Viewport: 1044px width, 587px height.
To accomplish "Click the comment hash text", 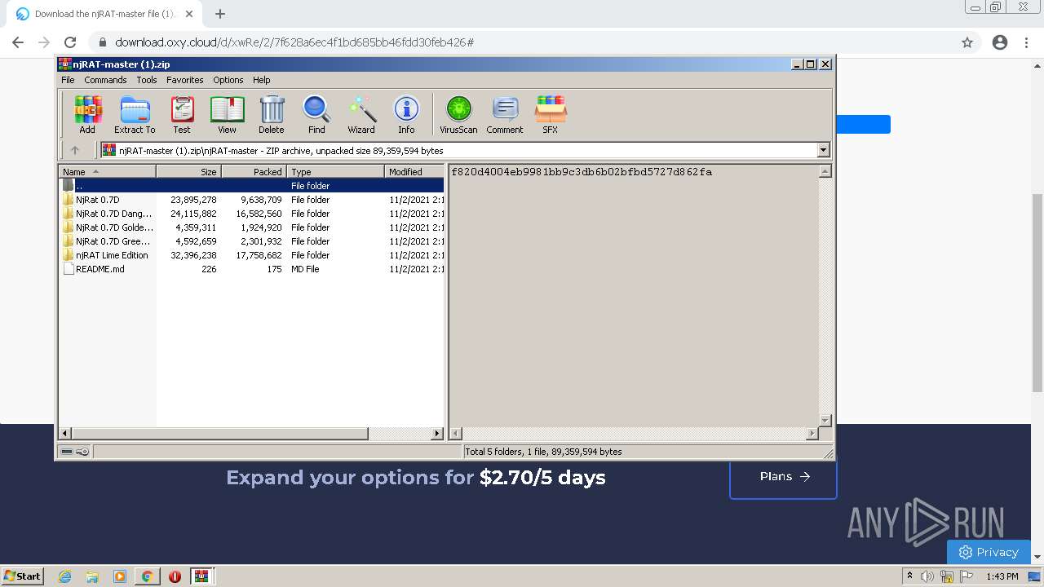I will click(582, 172).
